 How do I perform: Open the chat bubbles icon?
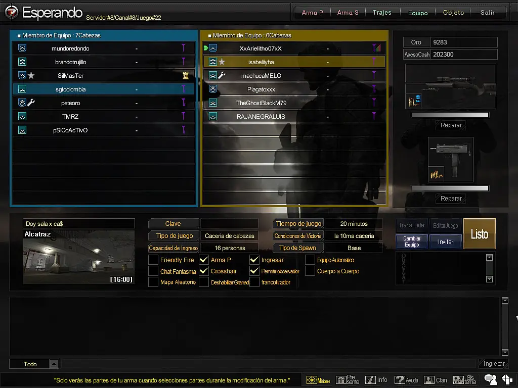[x=491, y=379]
